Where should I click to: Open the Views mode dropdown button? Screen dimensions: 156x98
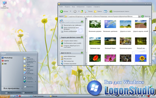click(x=106, y=11)
